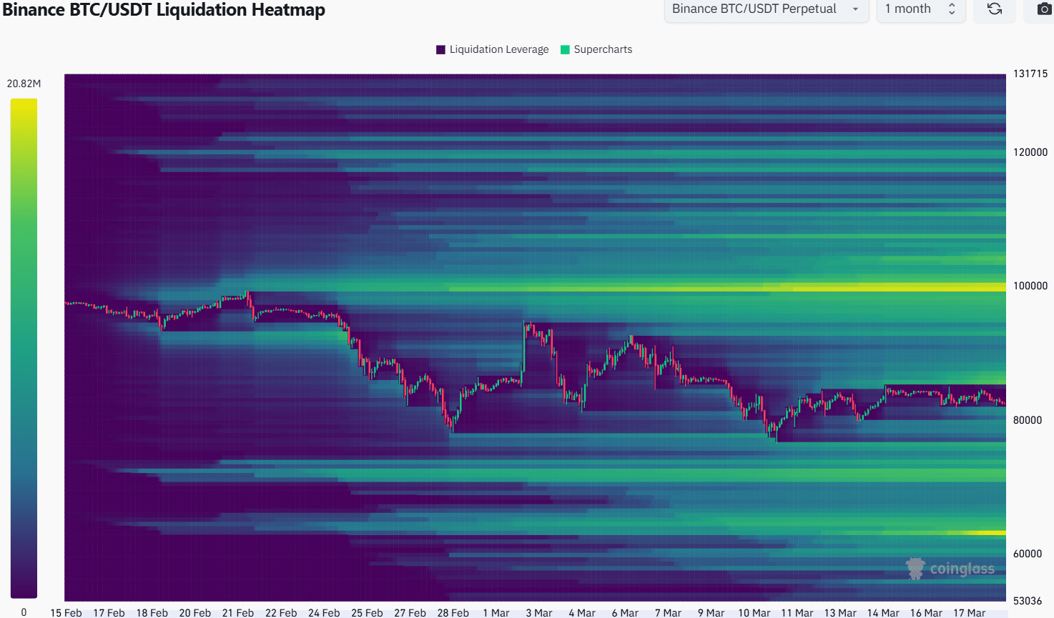Click the 10 Mar date label

click(x=754, y=613)
